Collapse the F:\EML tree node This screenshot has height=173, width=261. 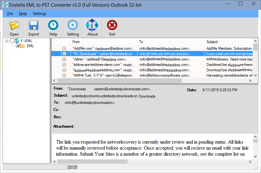point(7,41)
